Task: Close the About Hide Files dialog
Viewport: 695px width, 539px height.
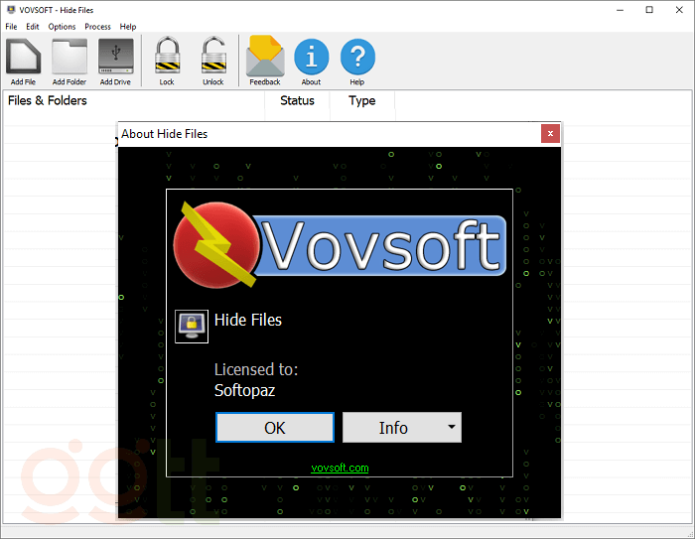Action: click(550, 134)
